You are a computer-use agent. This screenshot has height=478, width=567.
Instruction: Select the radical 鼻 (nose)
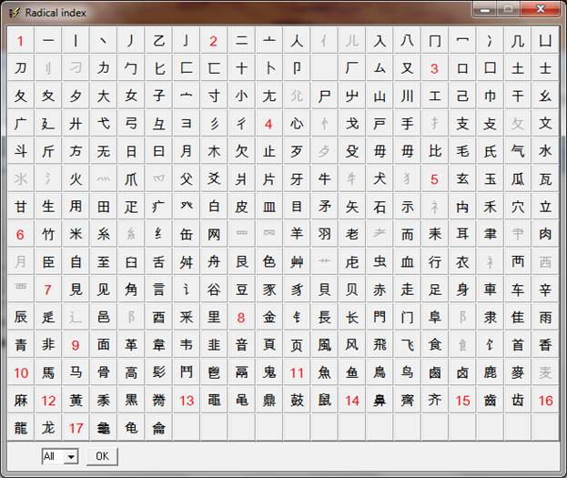(x=380, y=401)
